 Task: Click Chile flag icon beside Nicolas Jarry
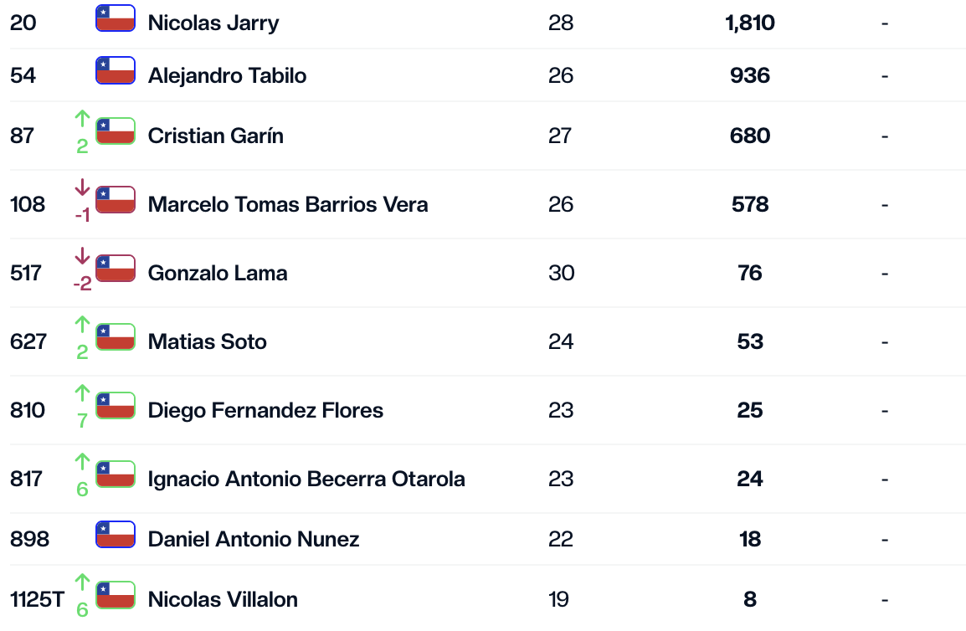(116, 18)
